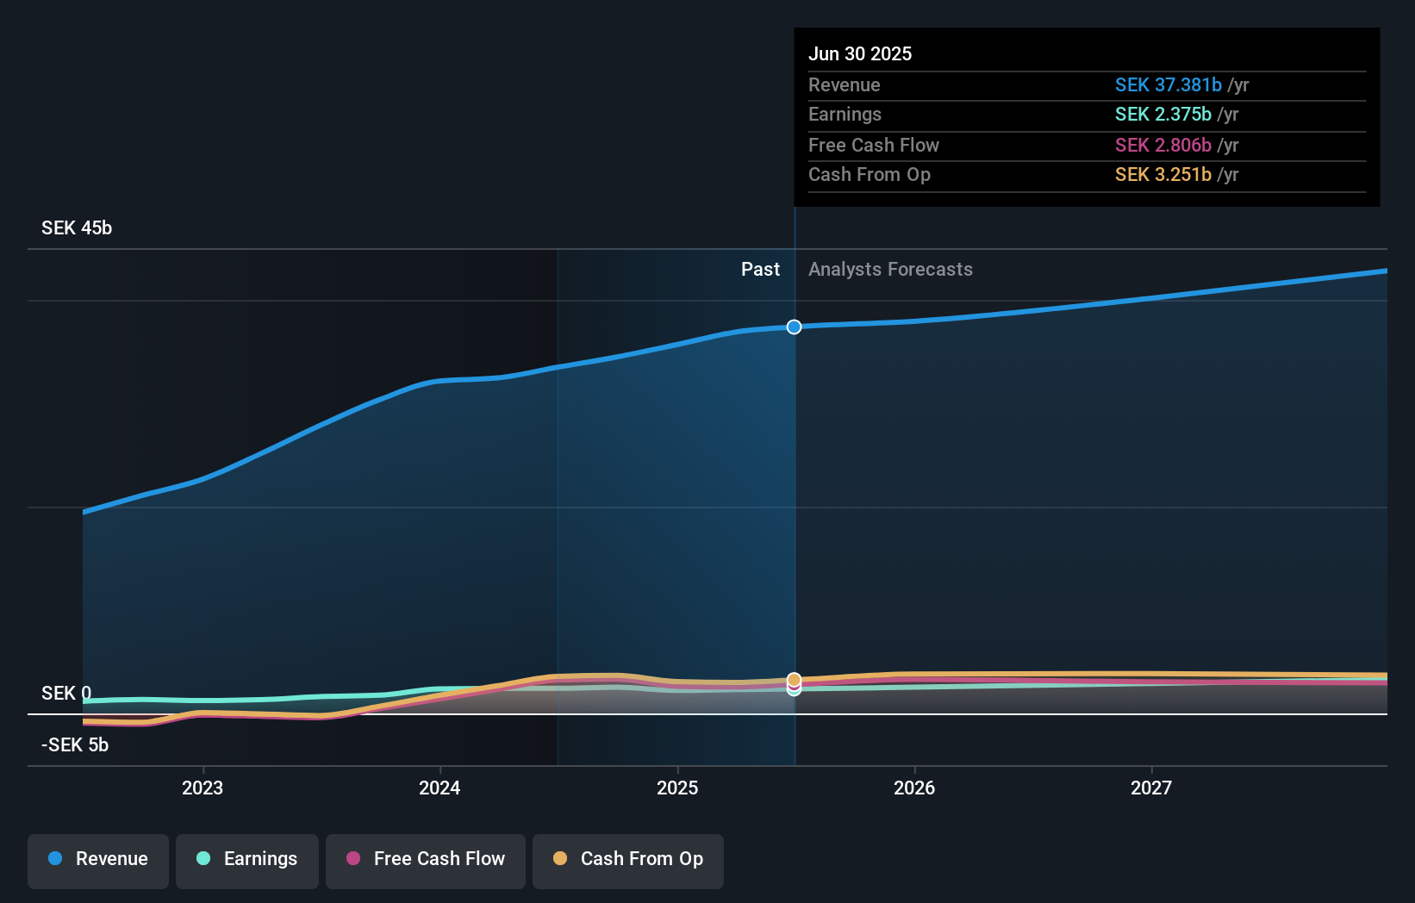Screen dimensions: 1415x903
Task: Click the Cash From Op legend button
Action: coord(627,859)
